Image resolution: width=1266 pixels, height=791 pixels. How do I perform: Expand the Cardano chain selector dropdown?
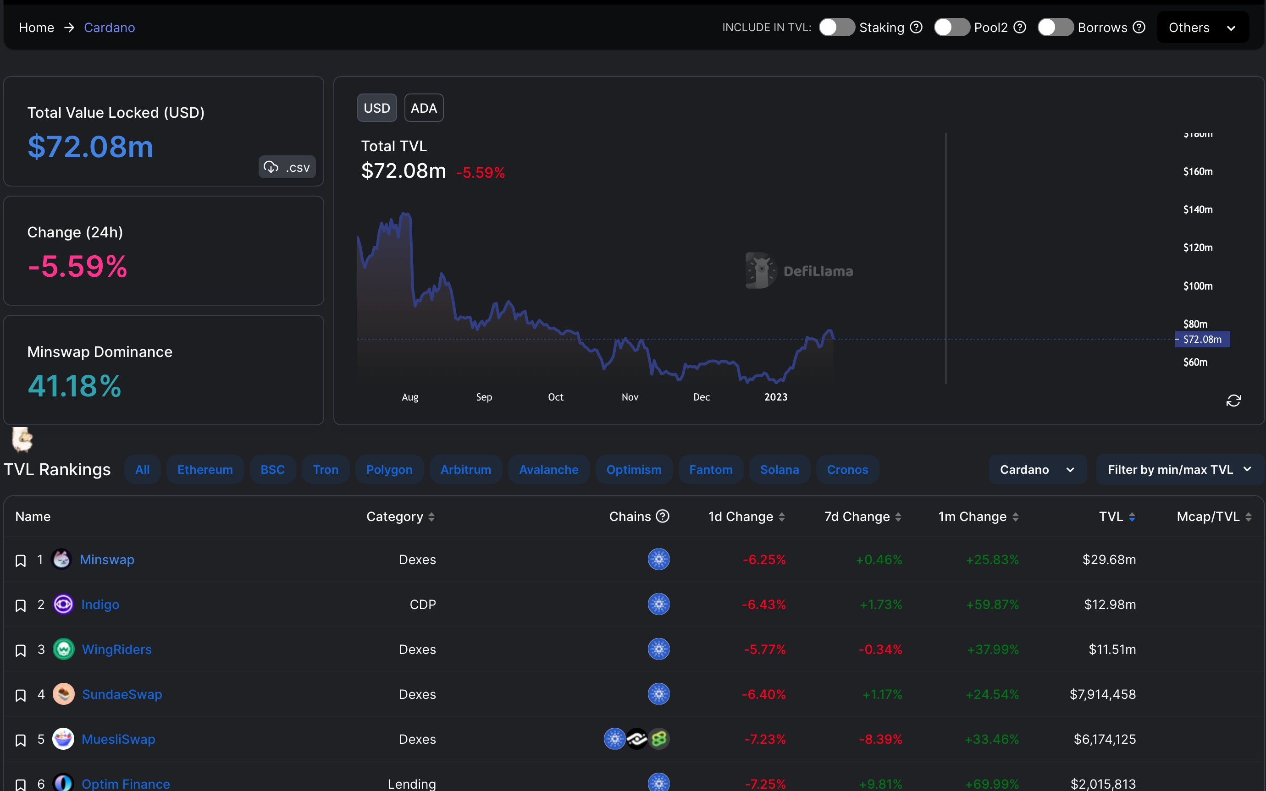pos(1036,469)
